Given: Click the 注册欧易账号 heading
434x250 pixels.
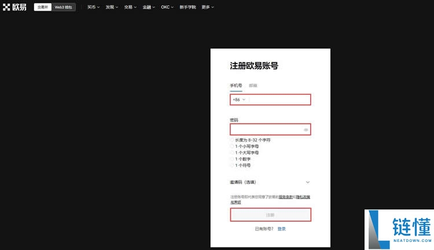Looking at the screenshot, I should click(x=254, y=66).
